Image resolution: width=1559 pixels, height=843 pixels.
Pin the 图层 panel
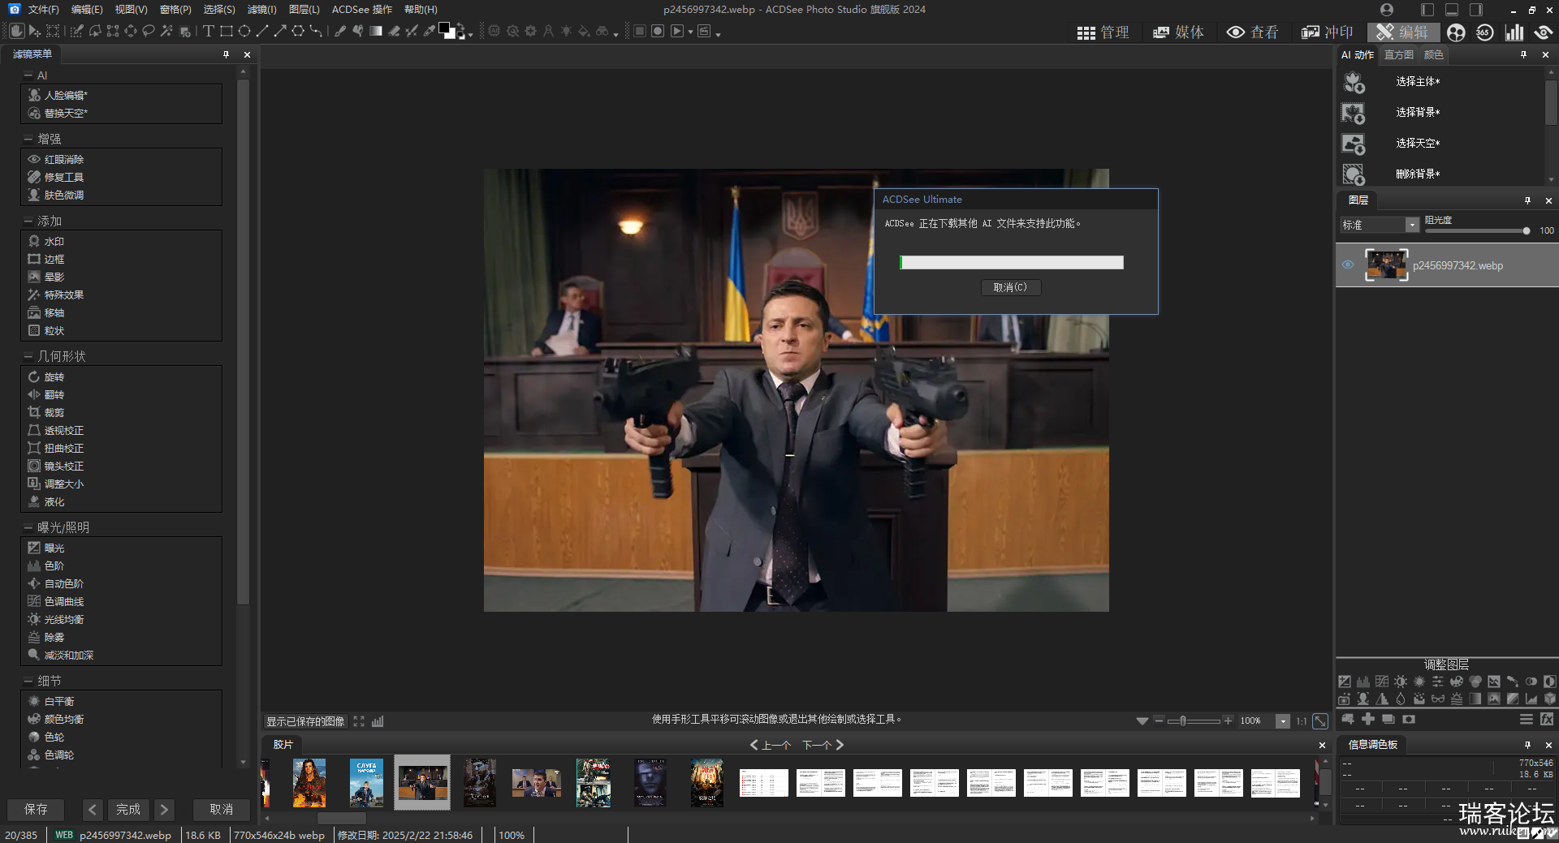[1527, 200]
